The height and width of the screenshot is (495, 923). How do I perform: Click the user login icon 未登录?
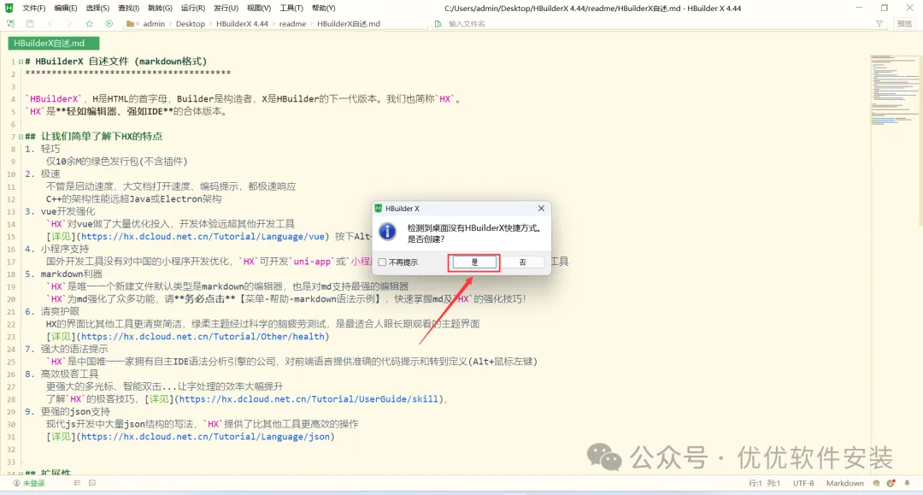[x=16, y=483]
